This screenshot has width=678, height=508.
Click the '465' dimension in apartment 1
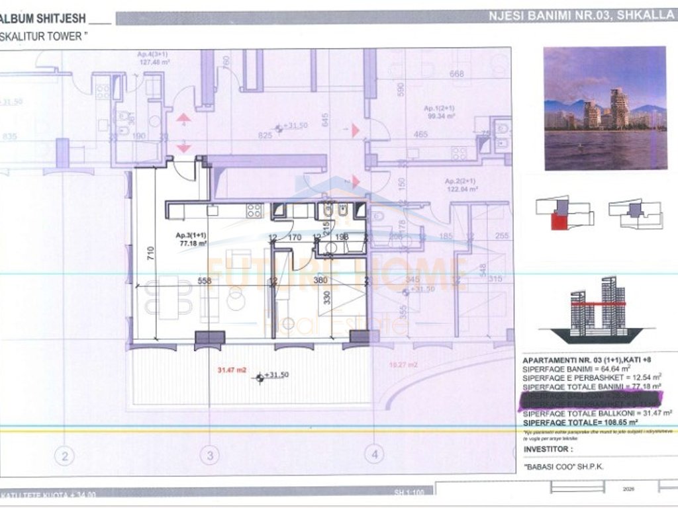(420, 134)
